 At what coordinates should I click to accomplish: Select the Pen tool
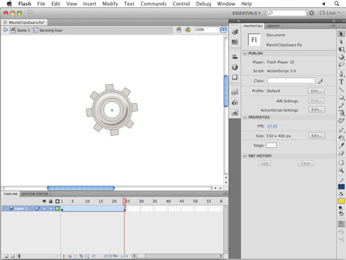pos(341,73)
